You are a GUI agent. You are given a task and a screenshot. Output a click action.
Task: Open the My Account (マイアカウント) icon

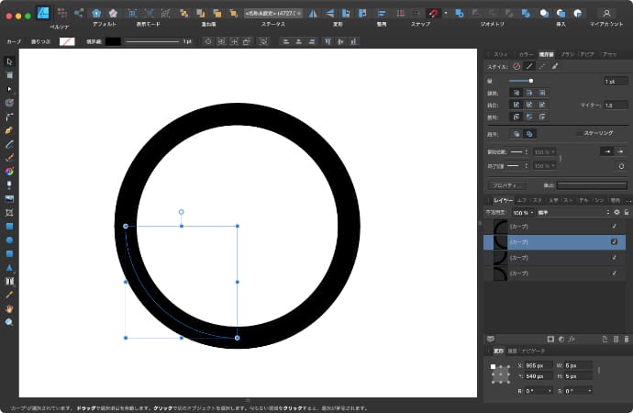coord(606,13)
